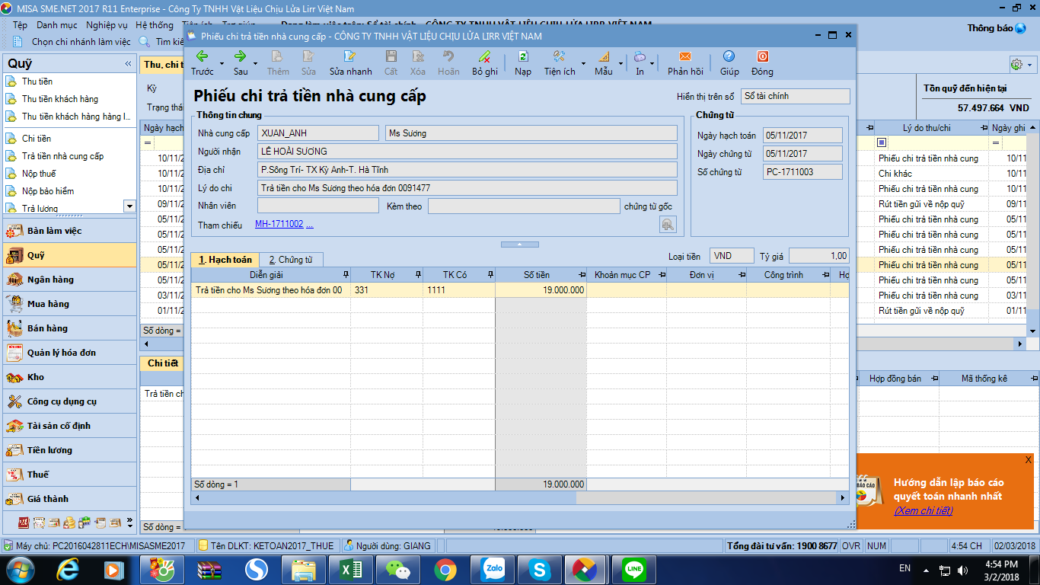1040x585 pixels.
Task: Open the Mua hàng module
Action: point(69,304)
